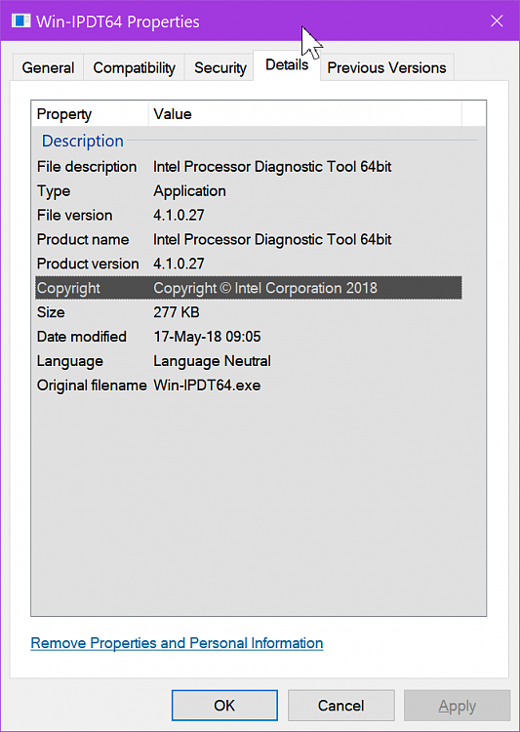Select the Original filename property label
The image size is (520, 732).
(x=92, y=386)
